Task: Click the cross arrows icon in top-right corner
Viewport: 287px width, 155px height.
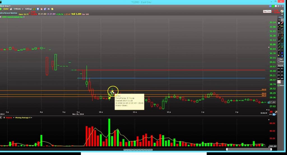Action: (x=278, y=6)
